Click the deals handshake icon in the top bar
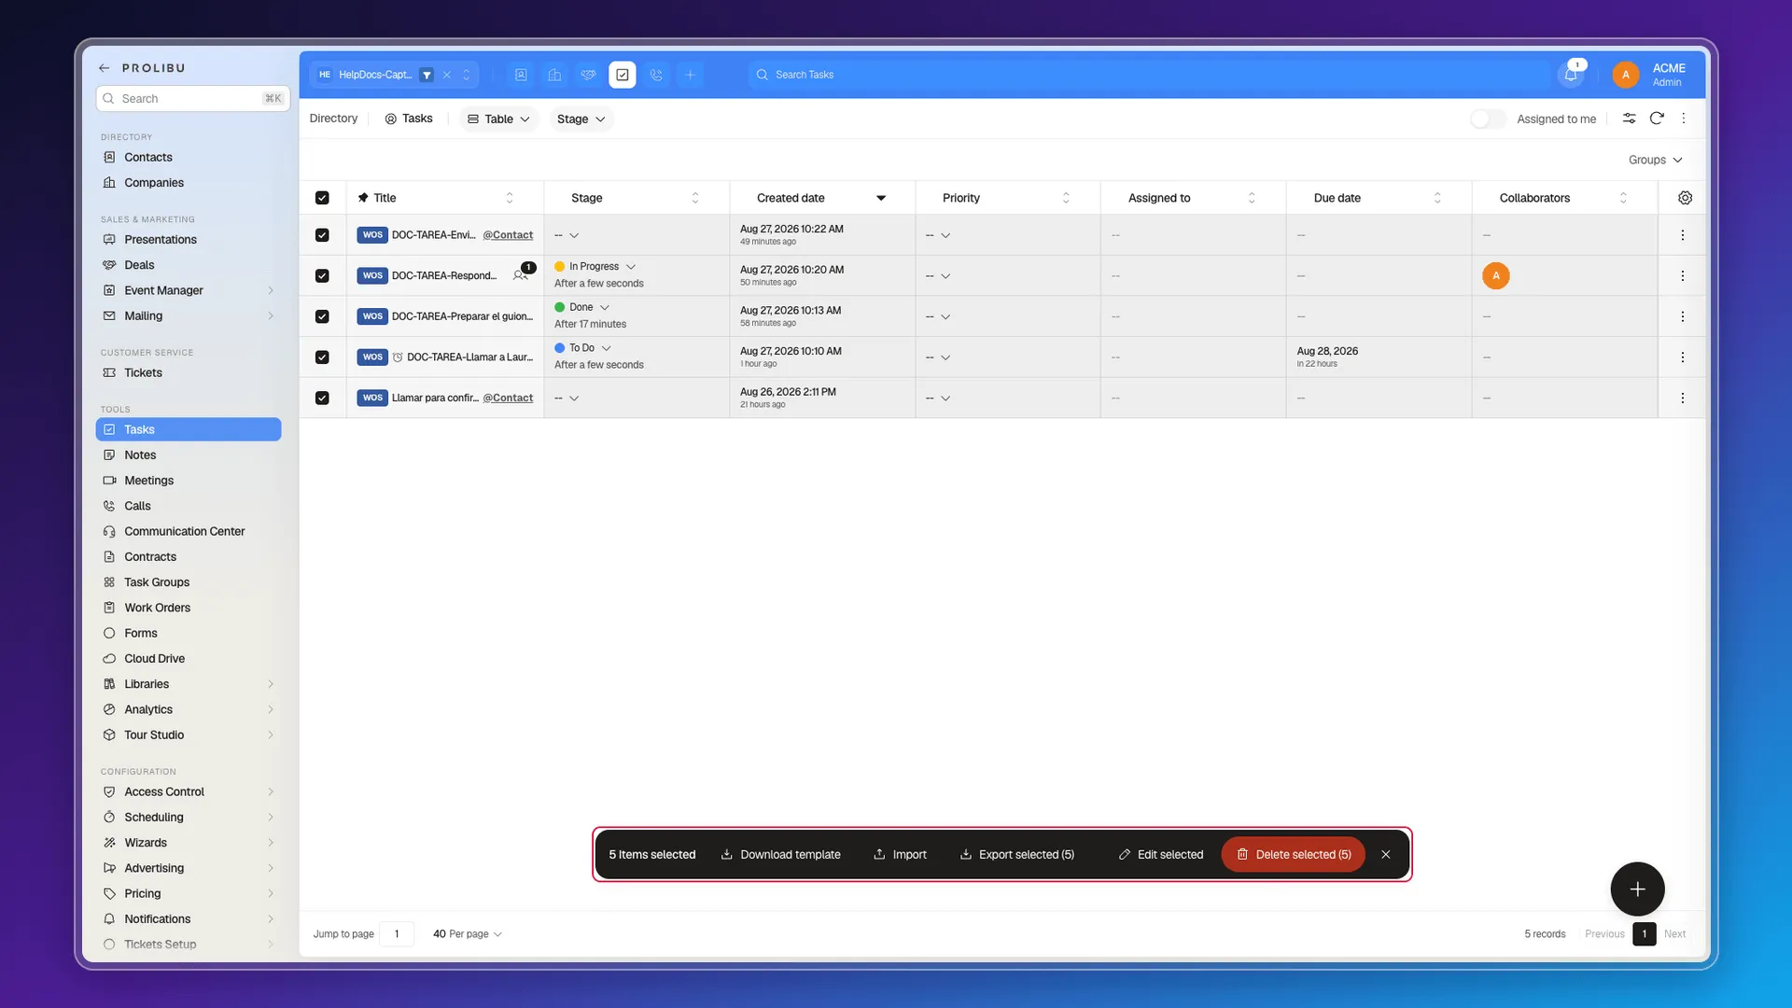The image size is (1792, 1008). tap(588, 75)
